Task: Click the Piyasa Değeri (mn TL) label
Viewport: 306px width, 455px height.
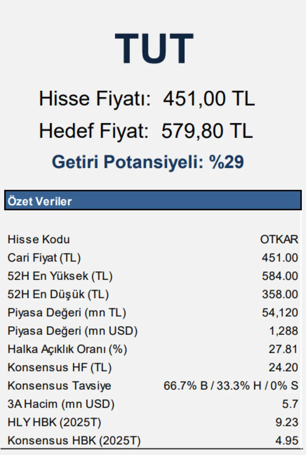Action: point(67,313)
